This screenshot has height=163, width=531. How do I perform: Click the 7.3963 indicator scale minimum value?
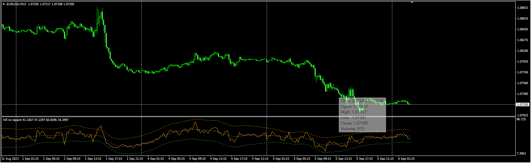521,153
